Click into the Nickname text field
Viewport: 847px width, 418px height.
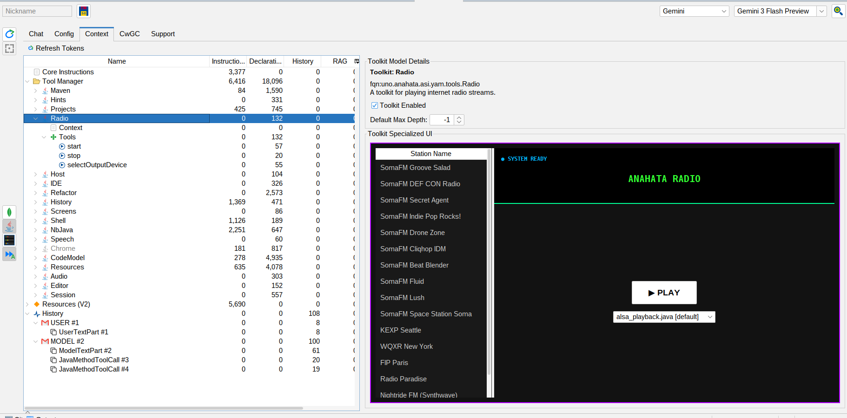(x=37, y=11)
